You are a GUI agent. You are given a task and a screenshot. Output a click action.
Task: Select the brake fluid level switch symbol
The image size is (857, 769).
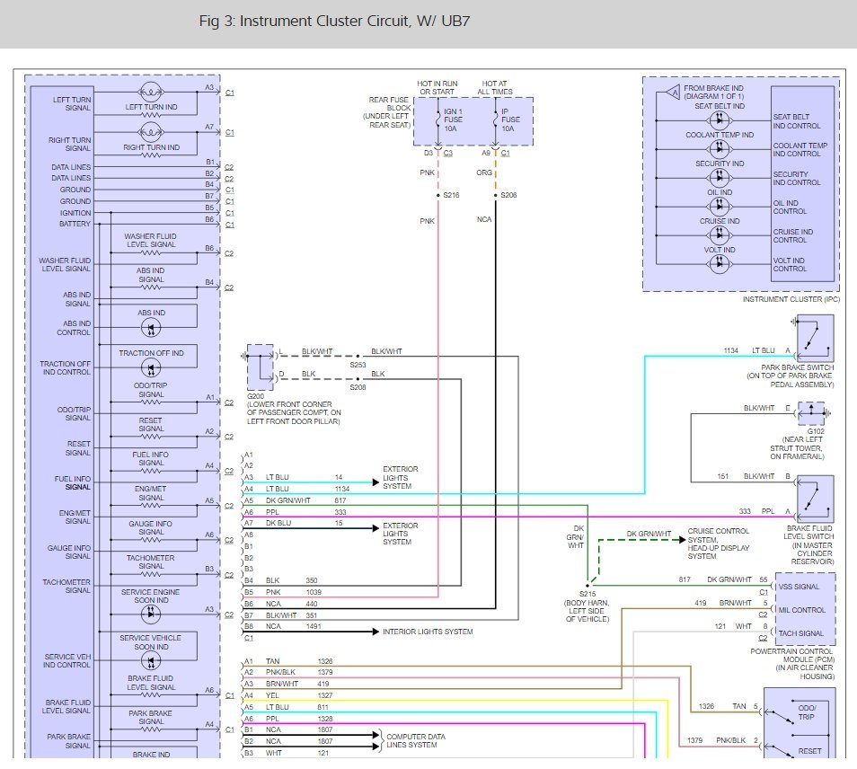click(x=815, y=499)
